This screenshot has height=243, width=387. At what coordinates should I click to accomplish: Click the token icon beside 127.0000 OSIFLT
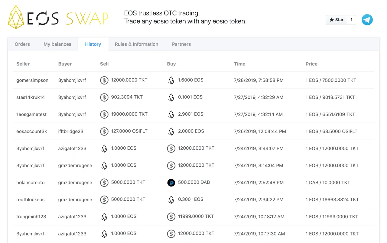pos(104,131)
